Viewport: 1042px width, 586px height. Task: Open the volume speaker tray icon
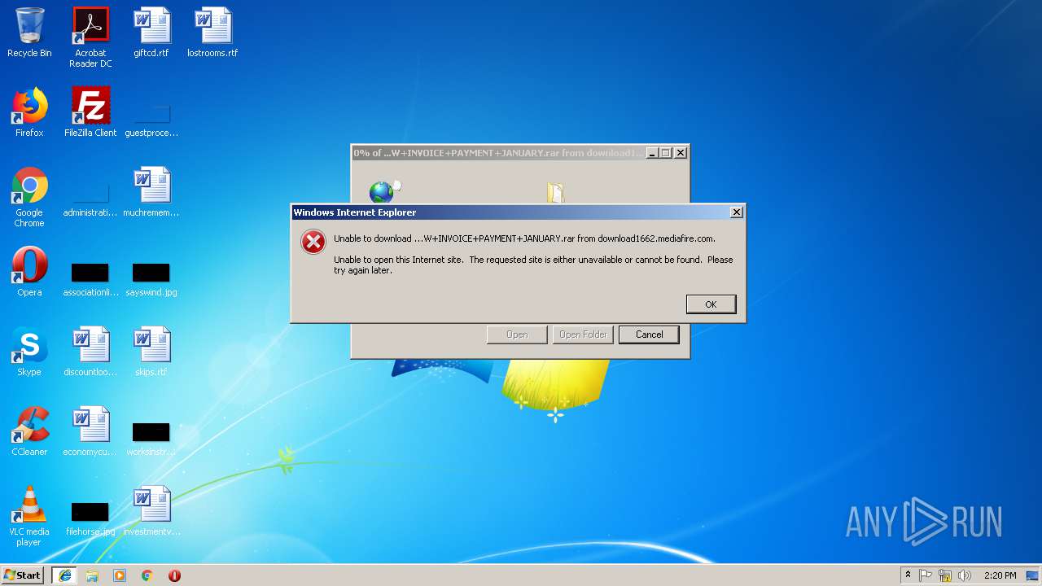(965, 575)
